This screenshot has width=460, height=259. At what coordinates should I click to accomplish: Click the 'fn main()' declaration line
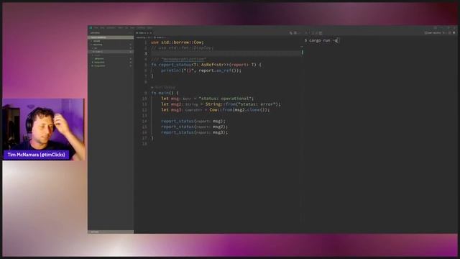pos(165,93)
